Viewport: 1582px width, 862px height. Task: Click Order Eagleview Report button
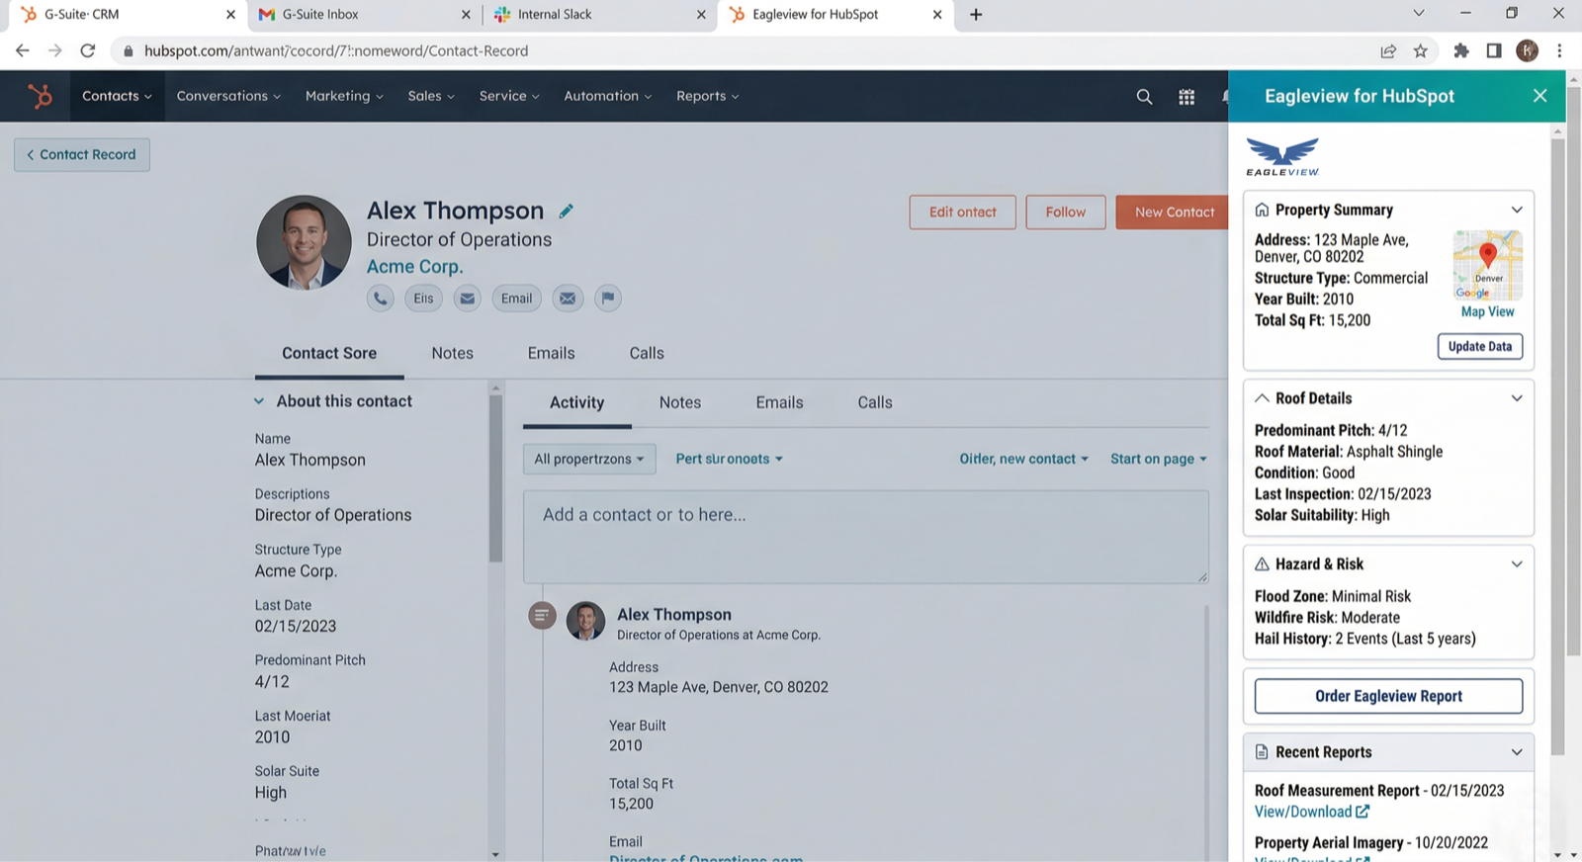1388,696
